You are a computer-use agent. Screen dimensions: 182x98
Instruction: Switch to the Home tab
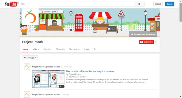tap(25, 49)
